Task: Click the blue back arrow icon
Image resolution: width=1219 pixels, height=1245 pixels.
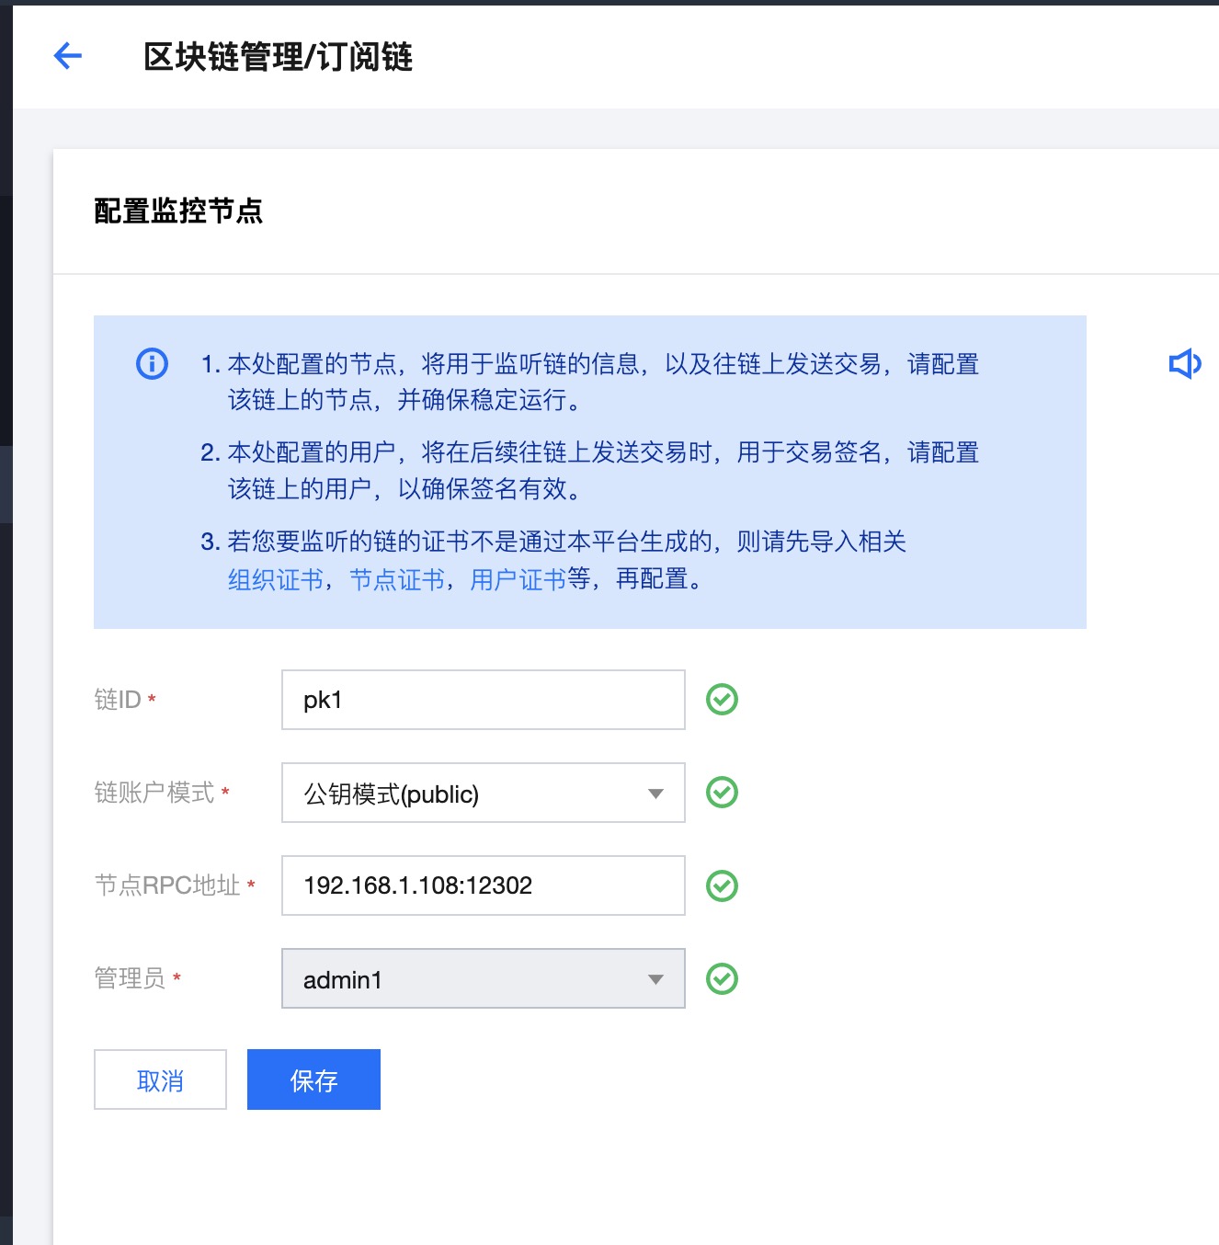Action: click(x=68, y=56)
